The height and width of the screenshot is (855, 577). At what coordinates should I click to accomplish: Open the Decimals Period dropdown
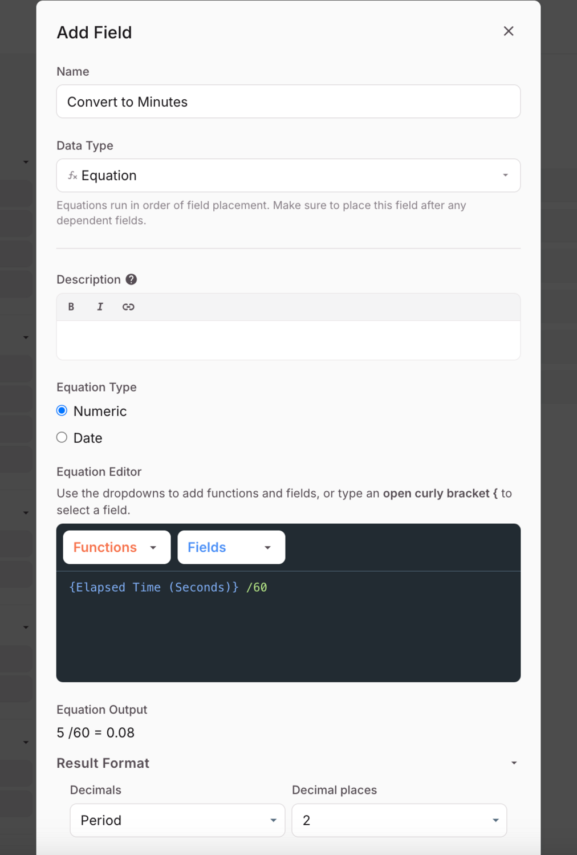[177, 820]
